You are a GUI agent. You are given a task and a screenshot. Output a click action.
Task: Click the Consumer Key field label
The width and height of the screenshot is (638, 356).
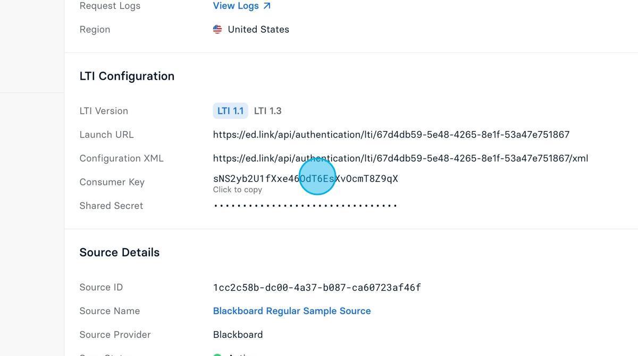(x=112, y=182)
